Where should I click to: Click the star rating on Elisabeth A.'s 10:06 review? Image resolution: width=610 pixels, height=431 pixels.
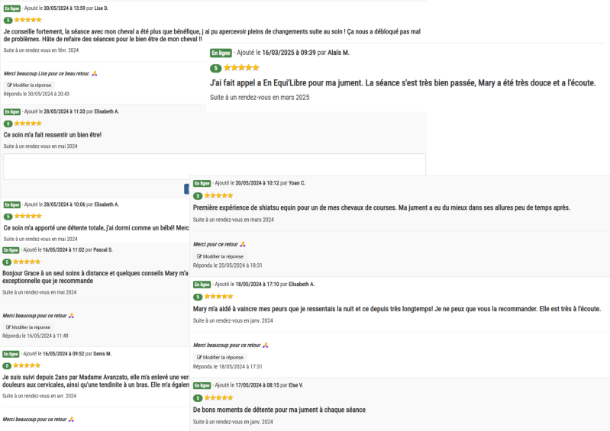point(27,216)
